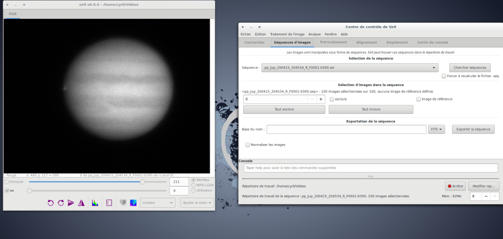The width and height of the screenshot is (503, 239).
Task: Rotate image counter-clockwise with the left rotate icon
Action: click(50, 203)
